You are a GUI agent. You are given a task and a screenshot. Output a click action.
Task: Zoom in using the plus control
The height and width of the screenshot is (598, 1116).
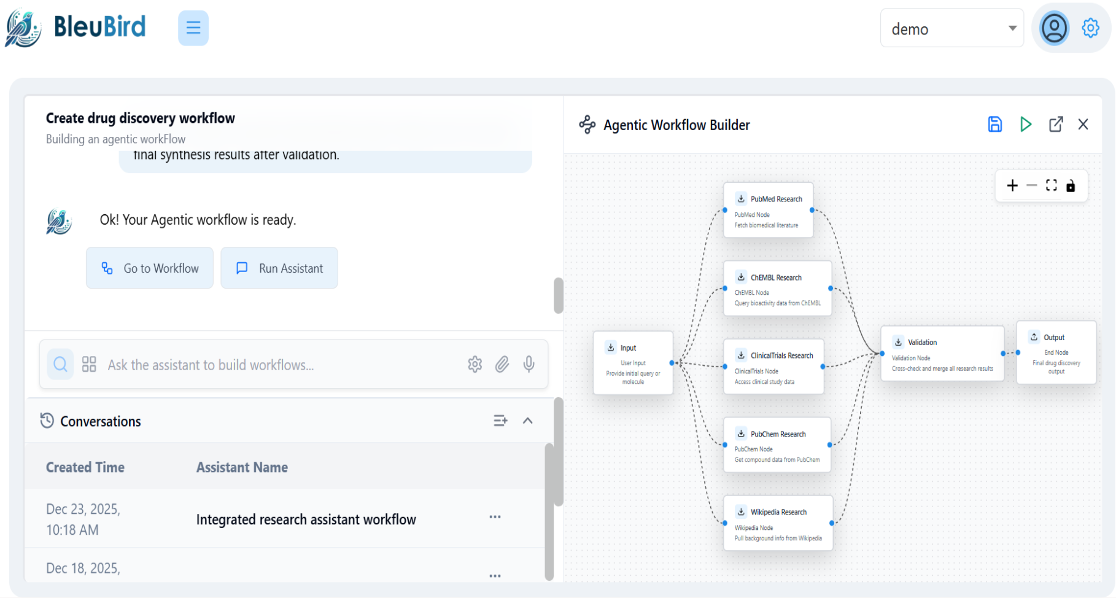coord(1012,185)
